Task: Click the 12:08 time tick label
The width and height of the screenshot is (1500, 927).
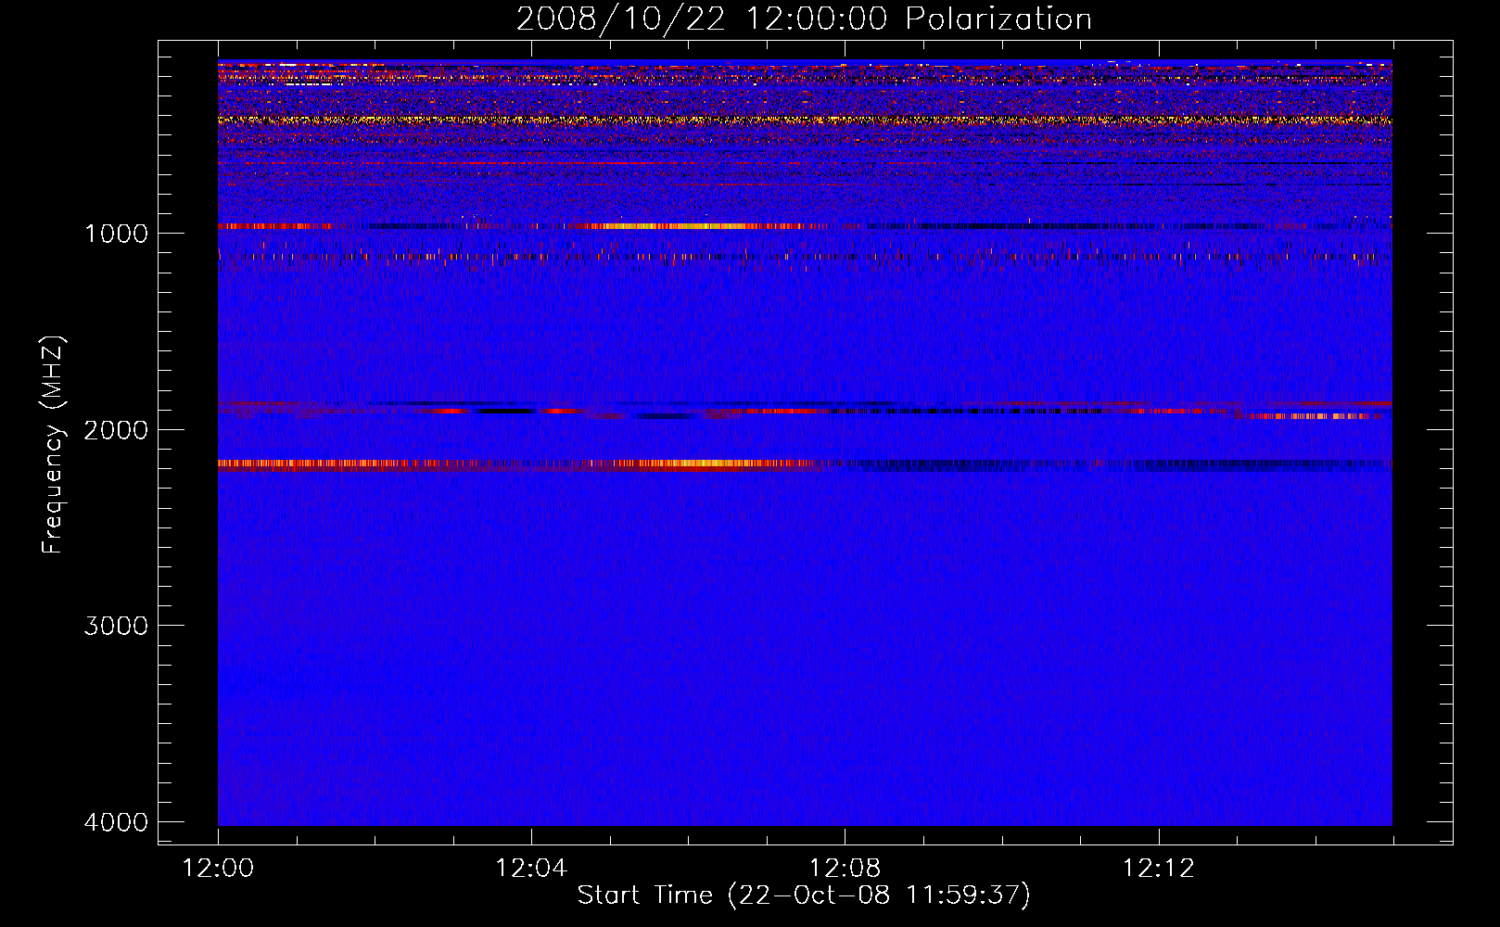Action: pyautogui.click(x=845, y=869)
